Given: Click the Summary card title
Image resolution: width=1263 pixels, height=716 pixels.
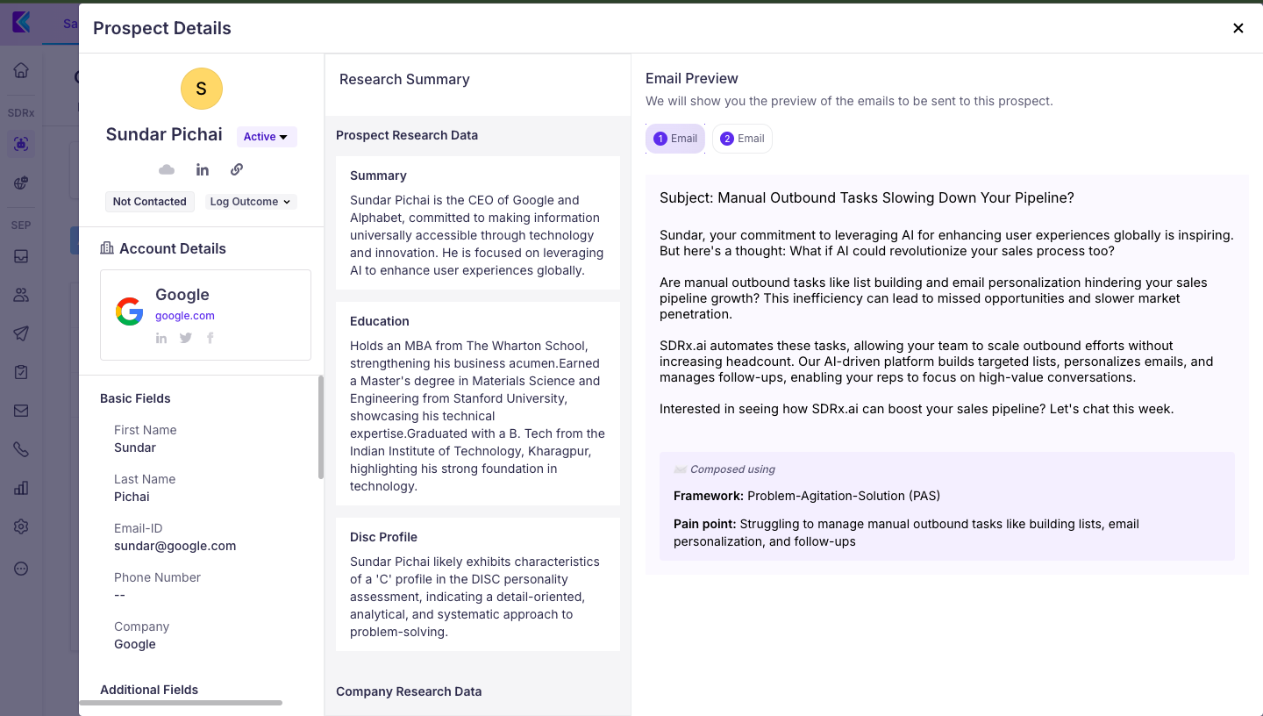Looking at the screenshot, I should coord(378,175).
